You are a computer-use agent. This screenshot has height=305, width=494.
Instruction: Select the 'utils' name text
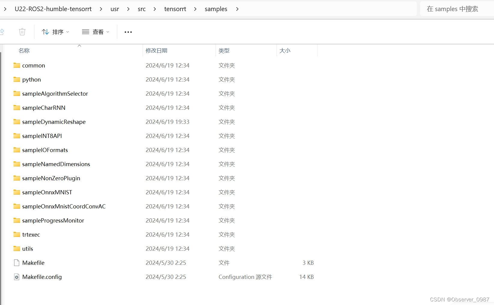point(28,249)
